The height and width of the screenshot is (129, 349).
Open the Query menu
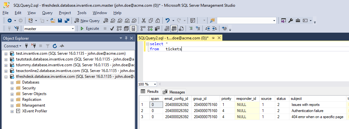47,13
